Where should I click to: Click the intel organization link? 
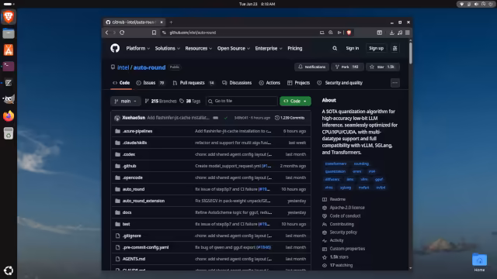point(123,67)
